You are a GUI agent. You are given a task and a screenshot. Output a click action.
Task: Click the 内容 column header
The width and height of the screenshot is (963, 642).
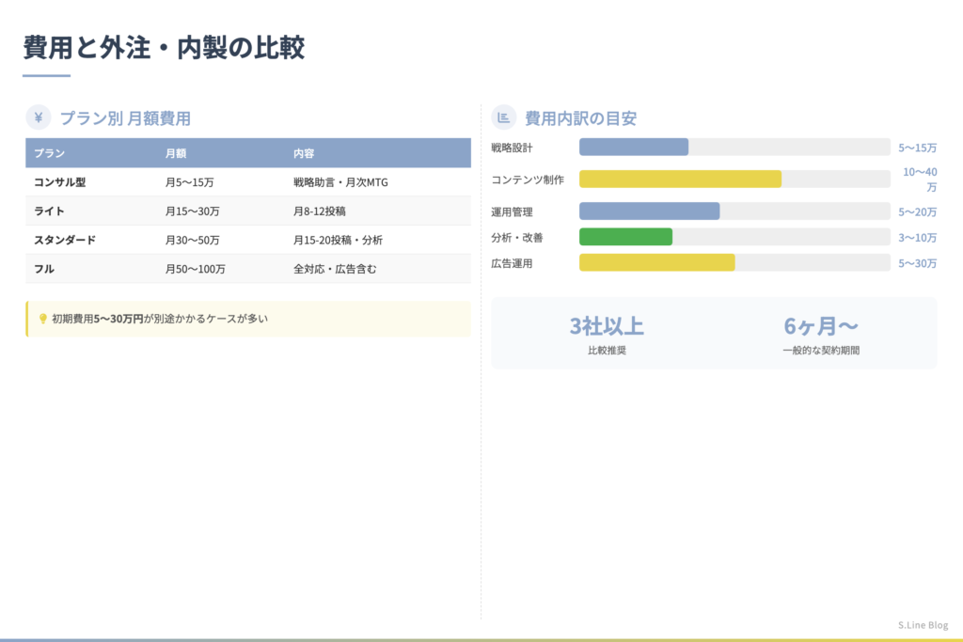click(304, 153)
